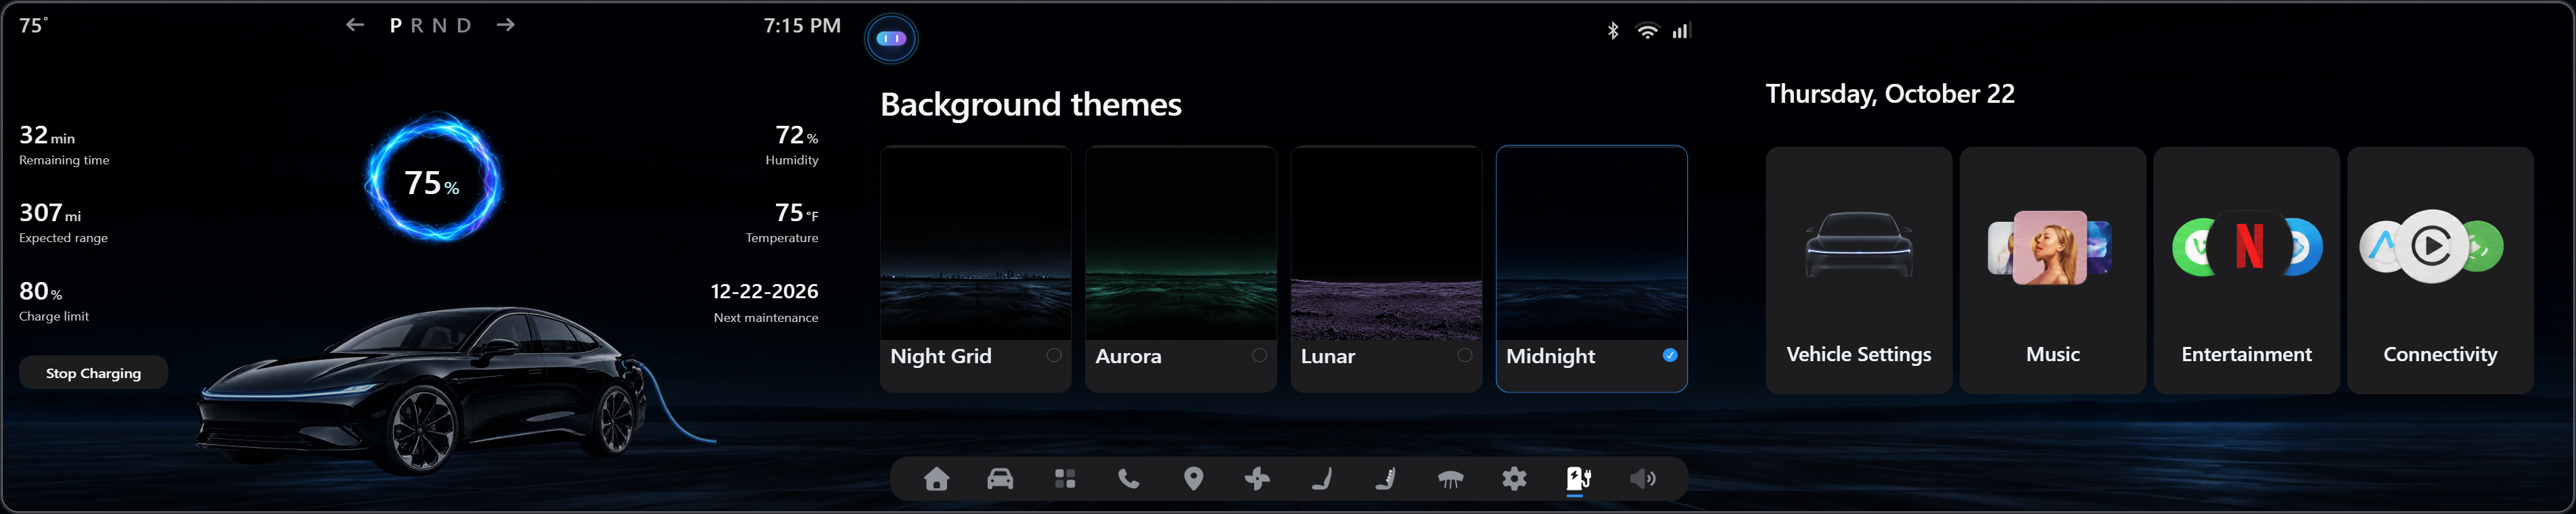This screenshot has height=514, width=2576.
Task: Open the car controls icon in the dock
Action: 1000,479
